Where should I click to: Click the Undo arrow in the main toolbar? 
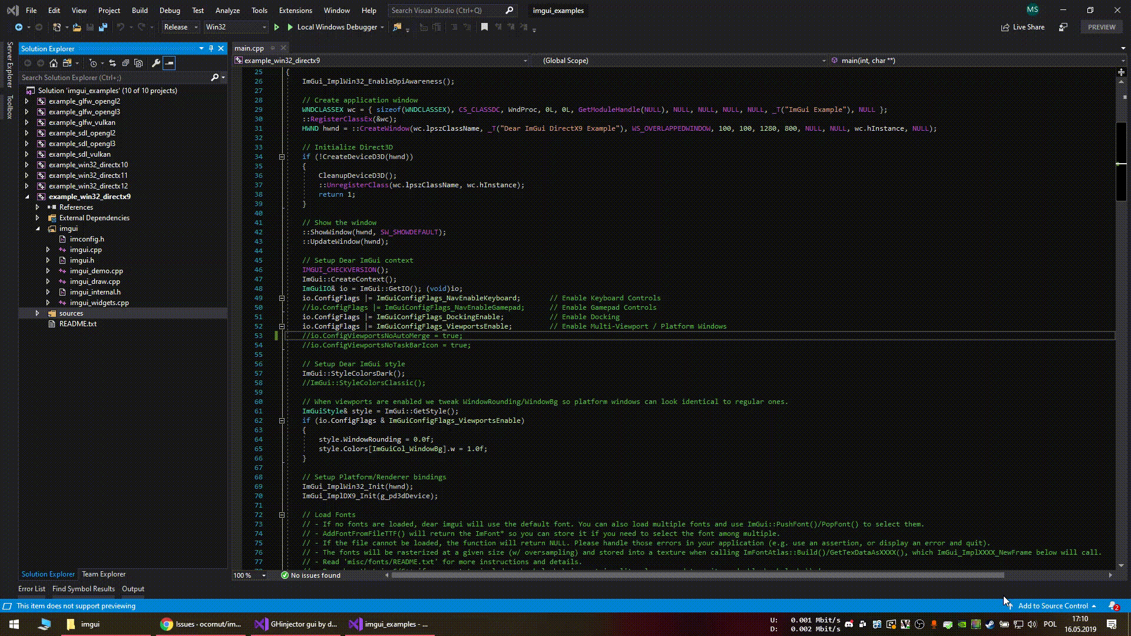[x=121, y=27]
